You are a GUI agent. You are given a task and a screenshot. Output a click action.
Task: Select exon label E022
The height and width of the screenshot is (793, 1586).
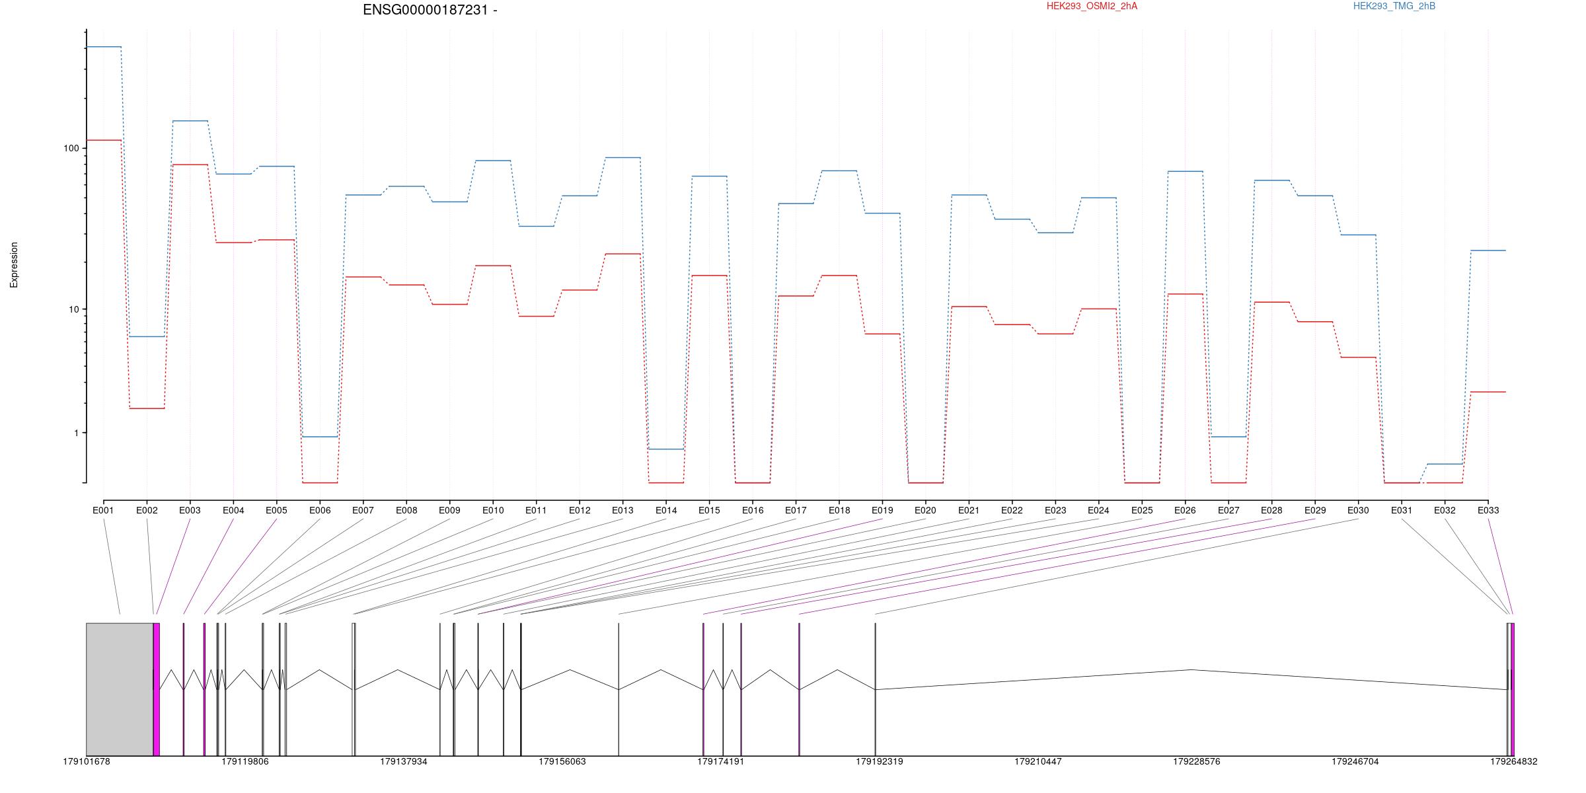point(1012,510)
